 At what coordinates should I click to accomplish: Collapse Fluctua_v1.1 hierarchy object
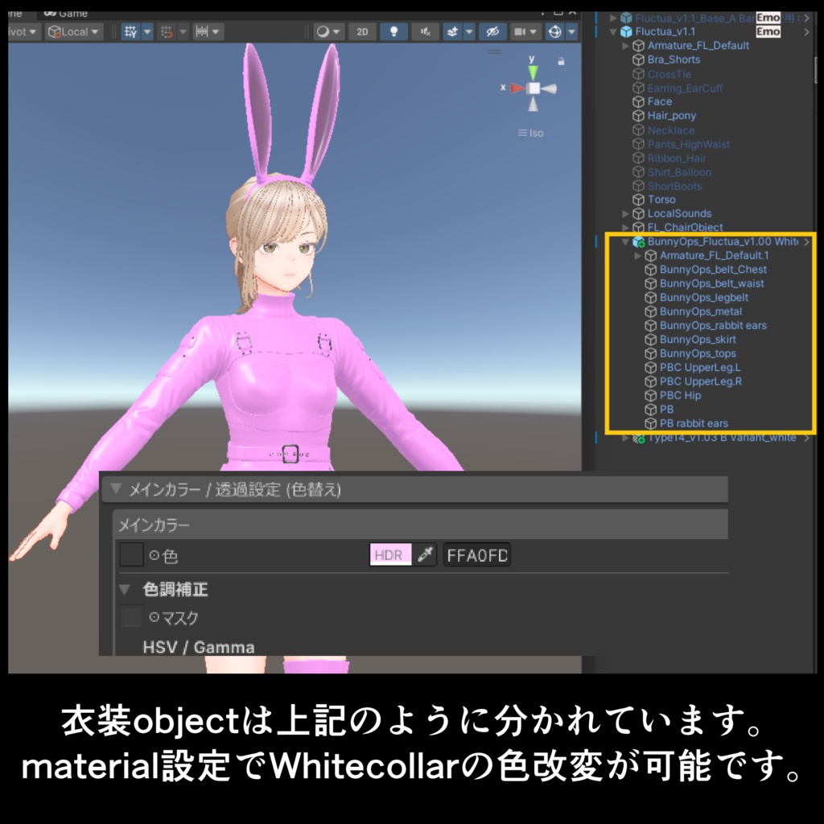coord(612,31)
